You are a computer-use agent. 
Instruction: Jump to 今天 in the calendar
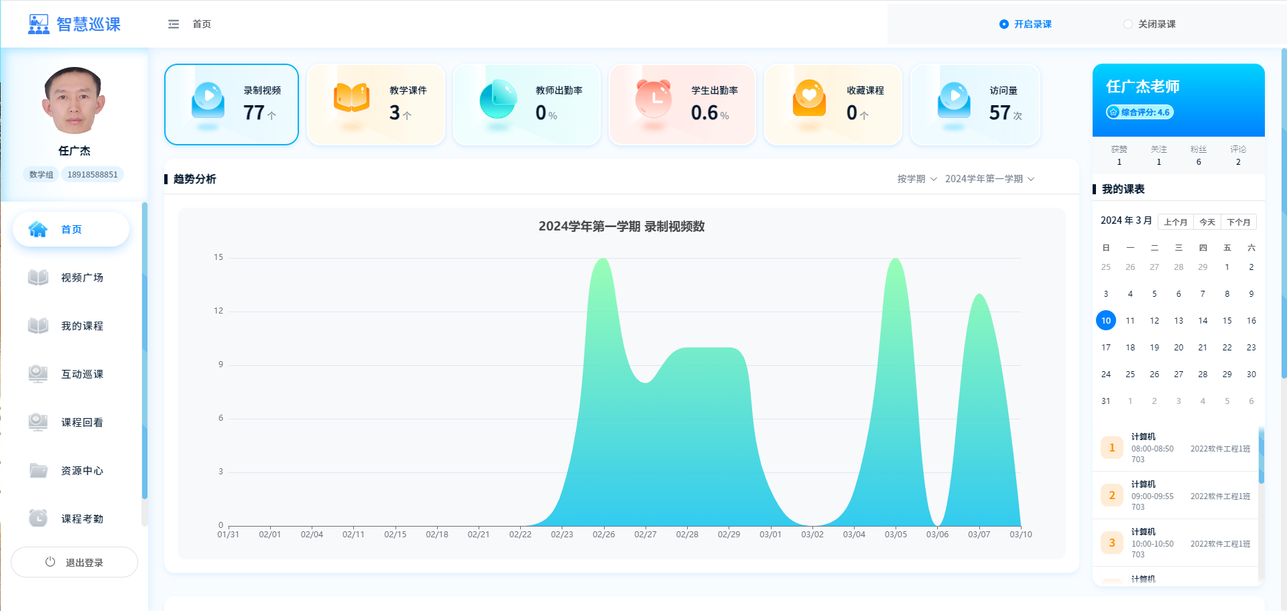point(1207,222)
